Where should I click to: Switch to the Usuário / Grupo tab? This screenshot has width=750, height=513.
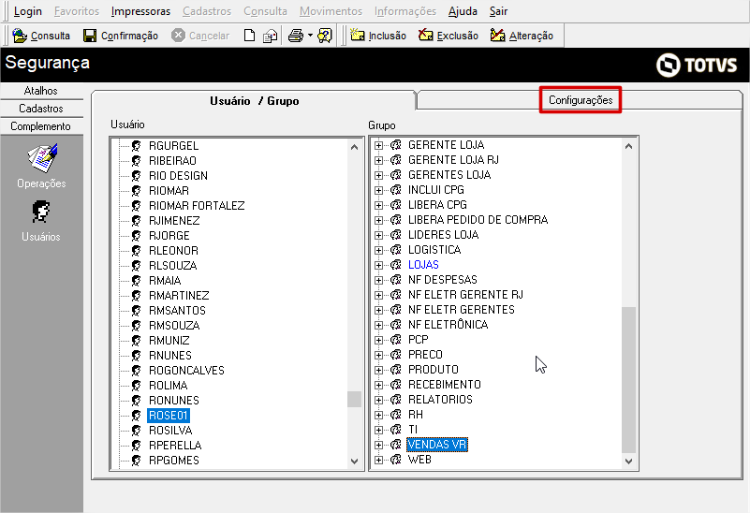tap(254, 101)
